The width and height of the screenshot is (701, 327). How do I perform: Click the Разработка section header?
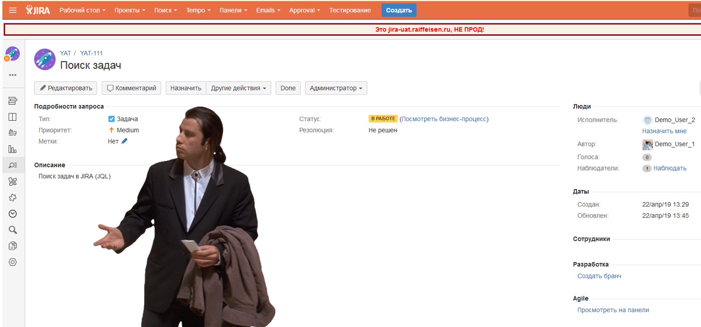pyautogui.click(x=591, y=264)
